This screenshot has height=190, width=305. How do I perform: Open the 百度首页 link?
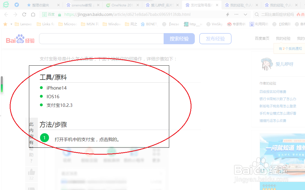point(262,38)
